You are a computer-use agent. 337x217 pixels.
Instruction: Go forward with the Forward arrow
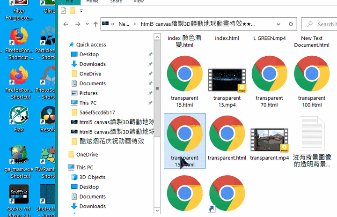pyautogui.click(x=78, y=24)
